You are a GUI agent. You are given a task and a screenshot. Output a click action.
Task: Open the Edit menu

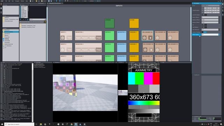pos(9,1)
